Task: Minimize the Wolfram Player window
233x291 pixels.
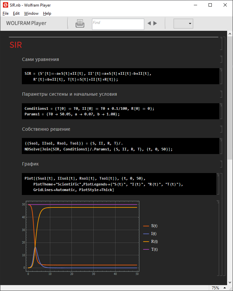Action: [x=195, y=5]
